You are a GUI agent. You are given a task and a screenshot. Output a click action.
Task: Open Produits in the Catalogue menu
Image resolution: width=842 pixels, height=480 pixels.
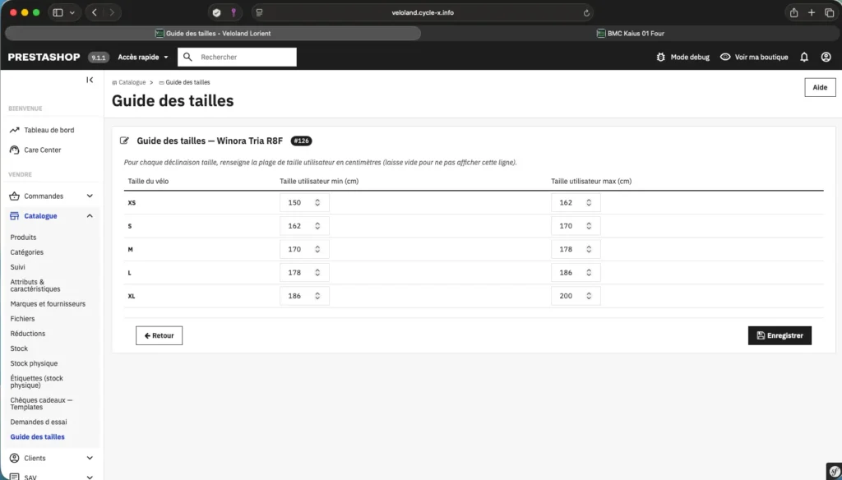(23, 238)
